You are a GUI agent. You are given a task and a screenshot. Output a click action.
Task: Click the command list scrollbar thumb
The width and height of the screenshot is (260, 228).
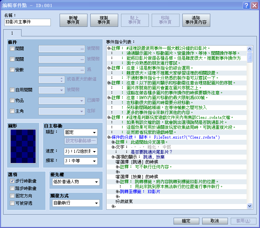(x=249, y=57)
